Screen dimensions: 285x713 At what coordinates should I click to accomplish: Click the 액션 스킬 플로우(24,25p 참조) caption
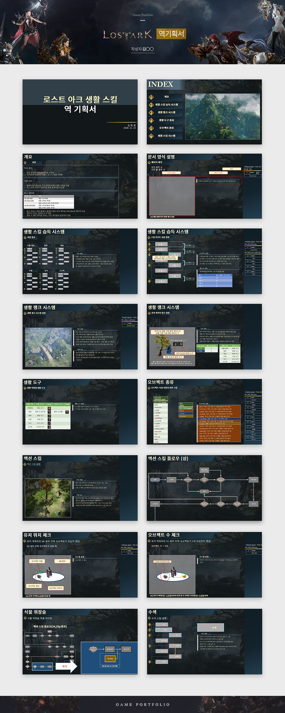point(50,626)
